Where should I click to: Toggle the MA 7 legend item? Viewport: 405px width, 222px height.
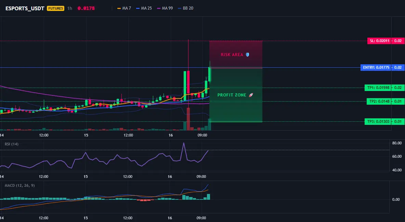click(124, 8)
